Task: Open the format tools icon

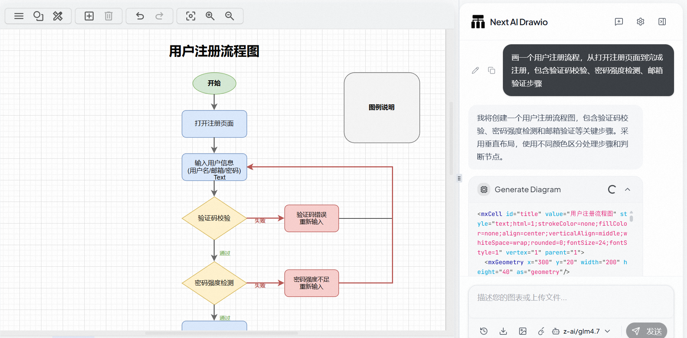Action: point(58,16)
